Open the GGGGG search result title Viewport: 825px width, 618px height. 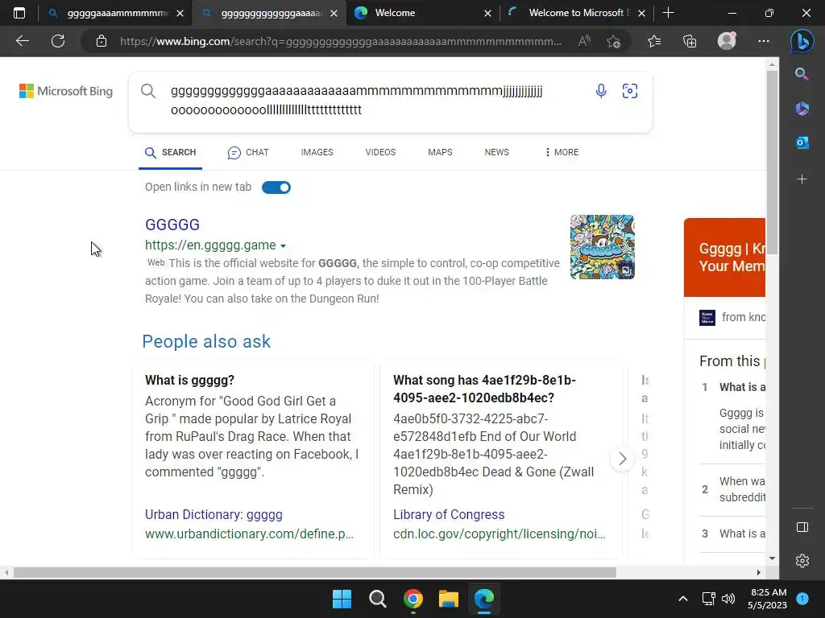pos(172,225)
